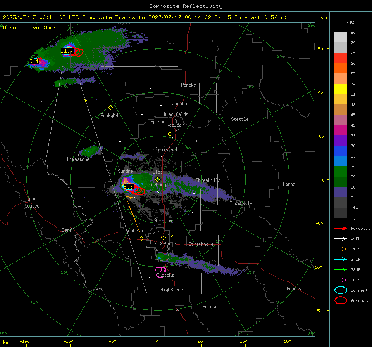Image resolution: width=372 pixels, height=347 pixels.
Task: Click the Banff town label
Action: pos(68,230)
